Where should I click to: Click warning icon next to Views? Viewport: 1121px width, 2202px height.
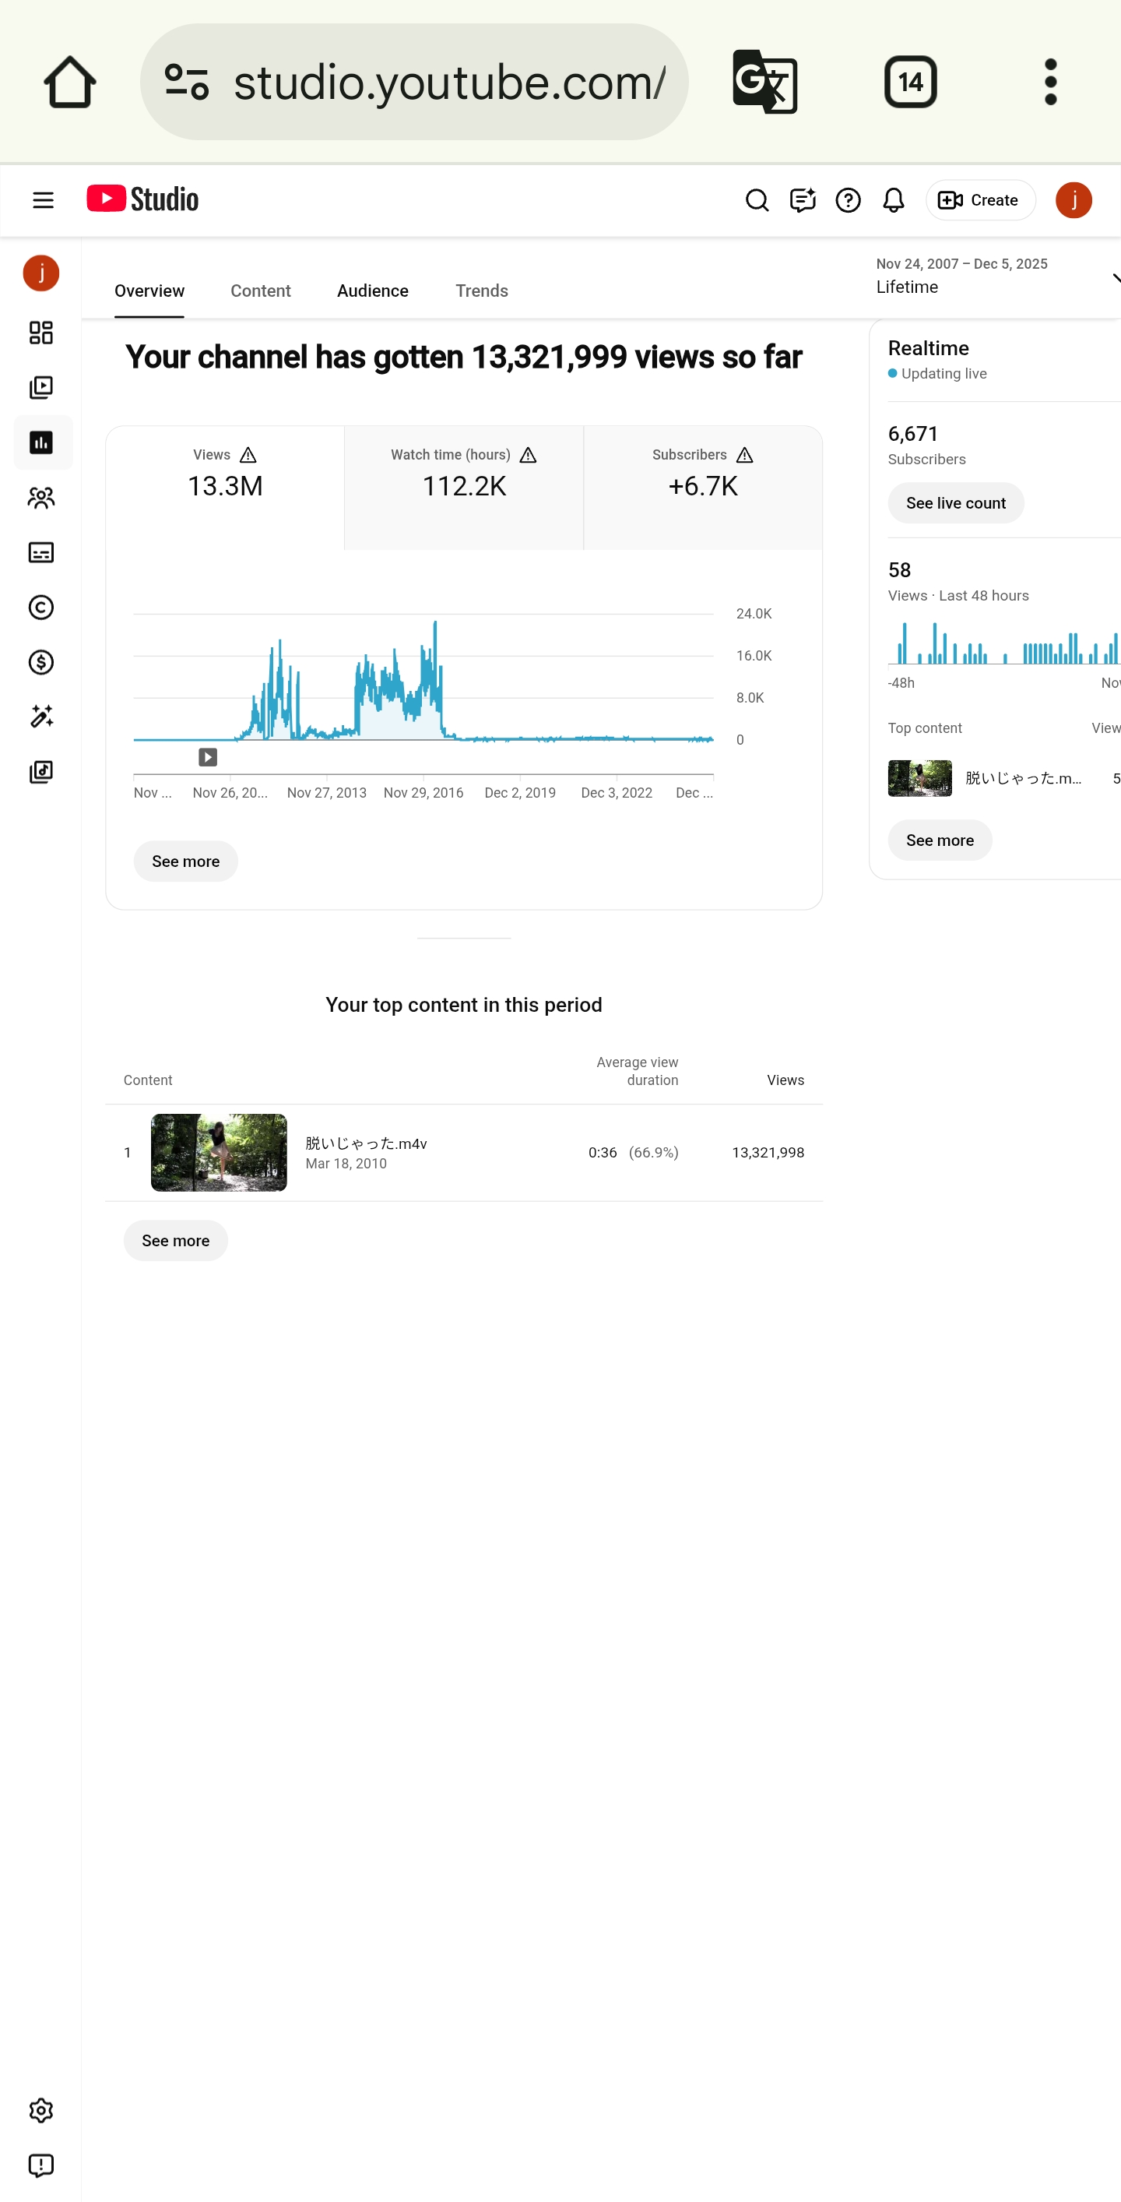tap(248, 455)
